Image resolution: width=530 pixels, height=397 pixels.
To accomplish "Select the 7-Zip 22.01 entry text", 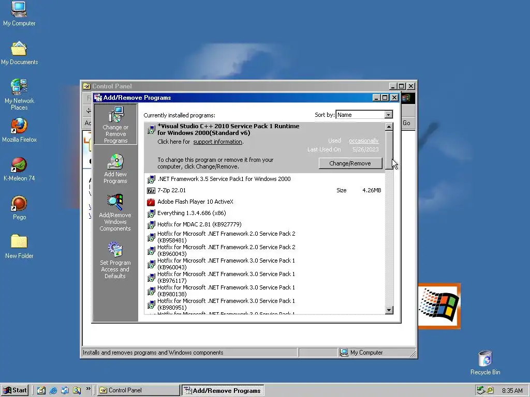I will pos(171,190).
